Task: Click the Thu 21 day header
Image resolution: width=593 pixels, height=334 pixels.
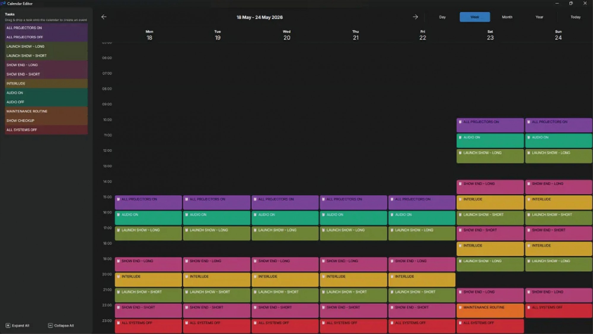Action: pyautogui.click(x=356, y=35)
